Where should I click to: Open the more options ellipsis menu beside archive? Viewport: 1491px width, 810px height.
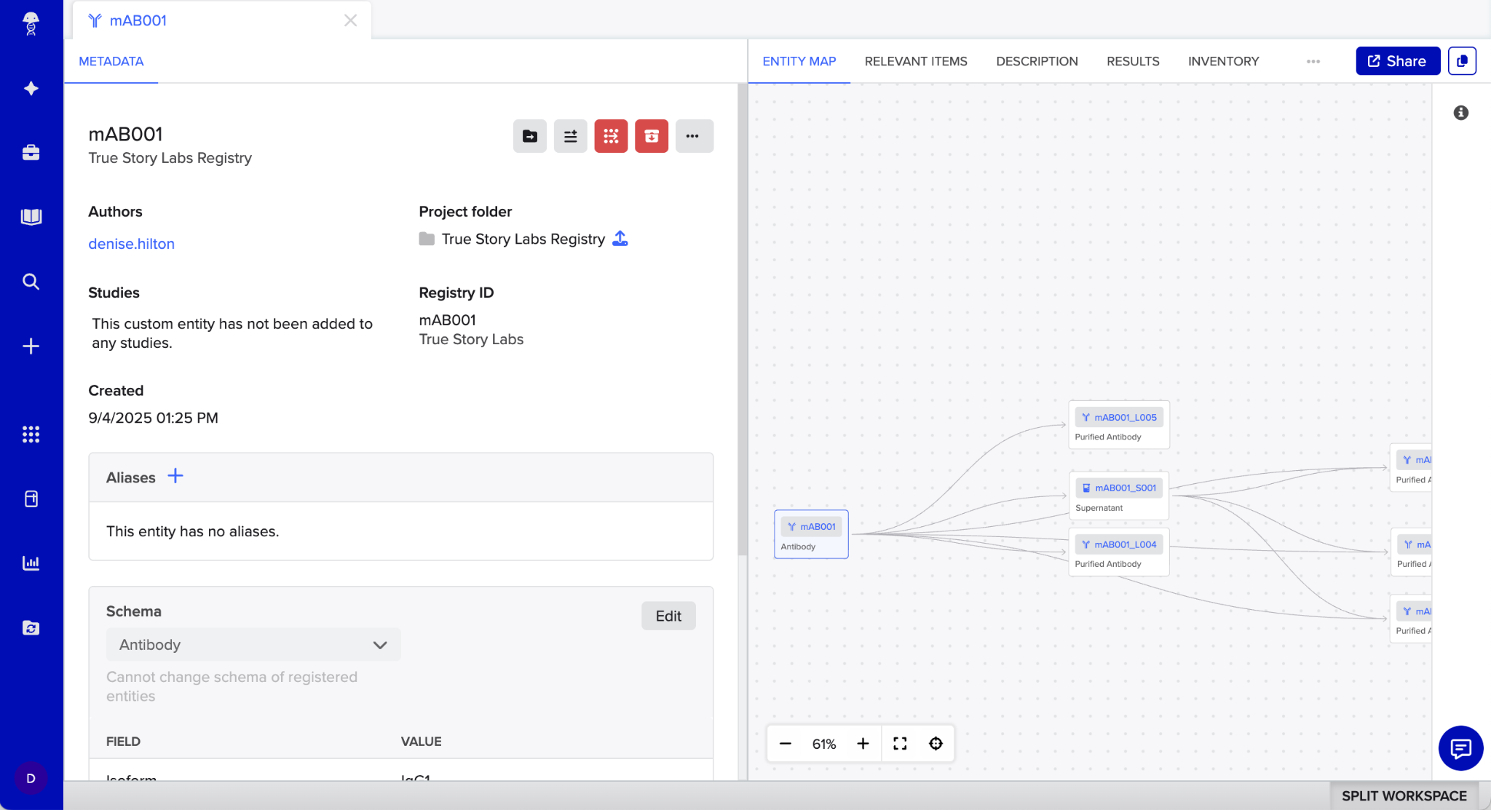tap(693, 136)
